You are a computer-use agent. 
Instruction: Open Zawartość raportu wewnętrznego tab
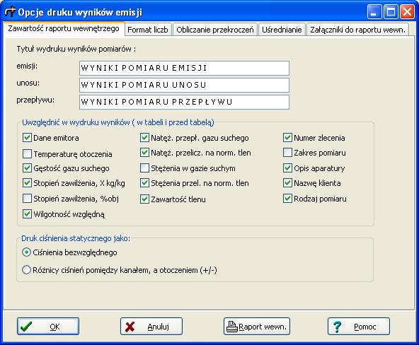click(x=64, y=28)
